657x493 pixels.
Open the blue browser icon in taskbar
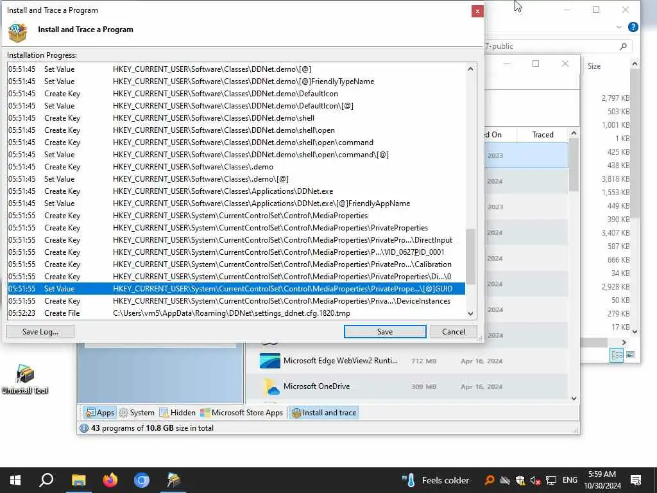(x=142, y=480)
